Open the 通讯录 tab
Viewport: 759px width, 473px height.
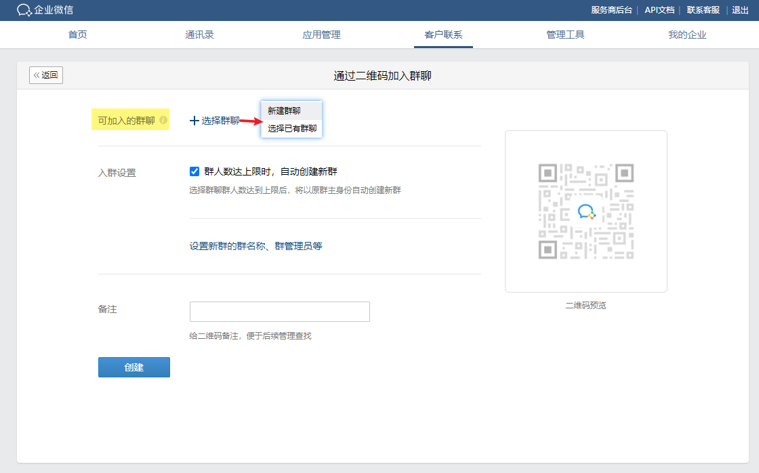click(199, 35)
